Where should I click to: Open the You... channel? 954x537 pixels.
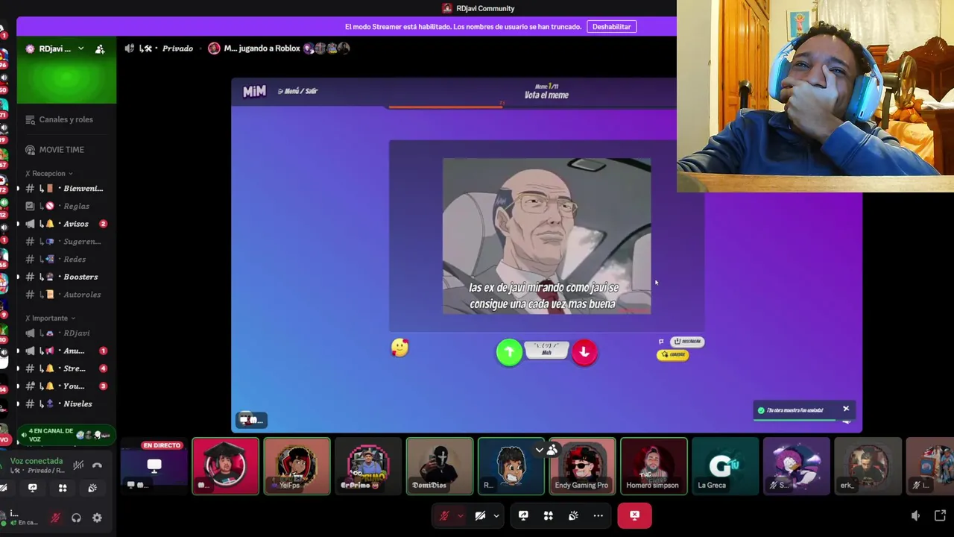click(66, 386)
